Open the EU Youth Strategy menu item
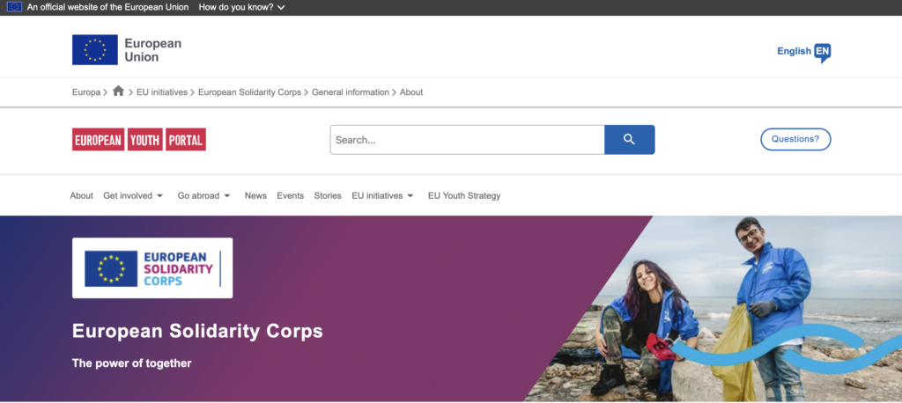The height and width of the screenshot is (403, 902). click(x=464, y=196)
